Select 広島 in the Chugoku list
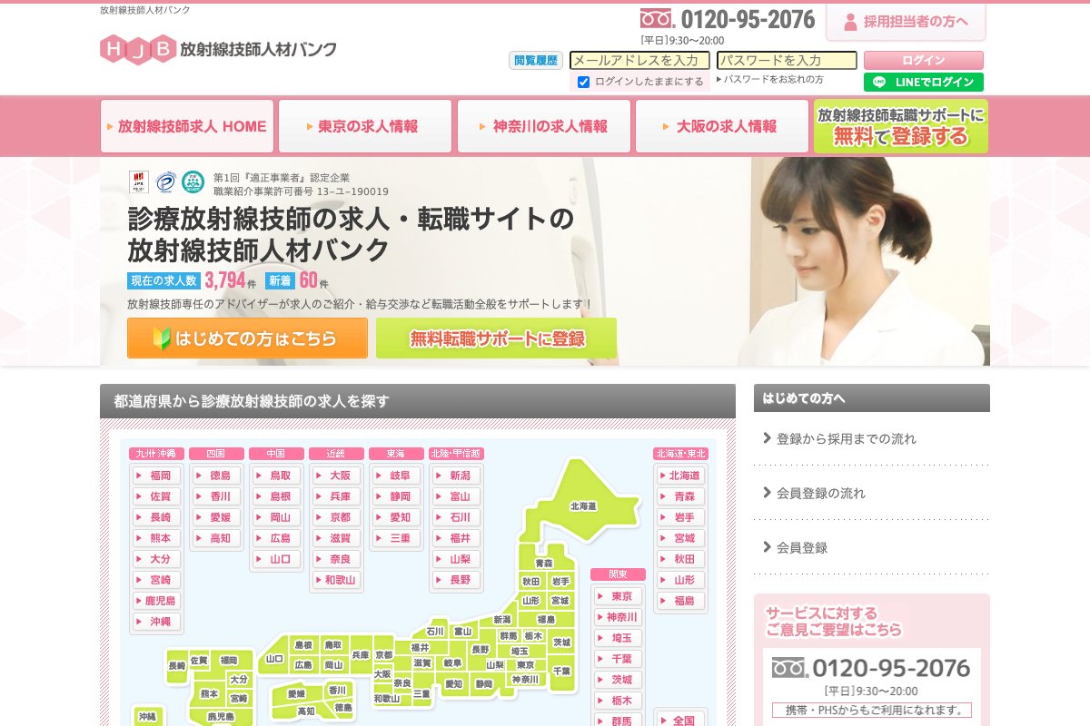This screenshot has height=726, width=1090. click(277, 538)
